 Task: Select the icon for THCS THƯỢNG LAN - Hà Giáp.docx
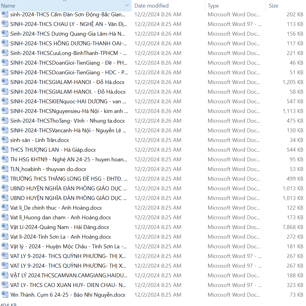[x=5, y=150]
